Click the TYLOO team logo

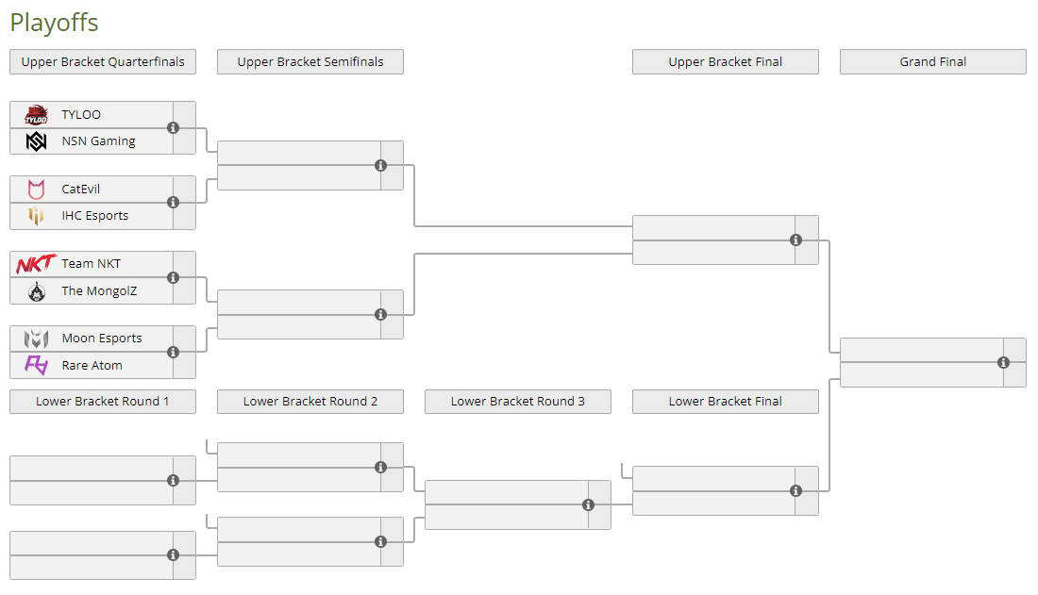(x=37, y=114)
